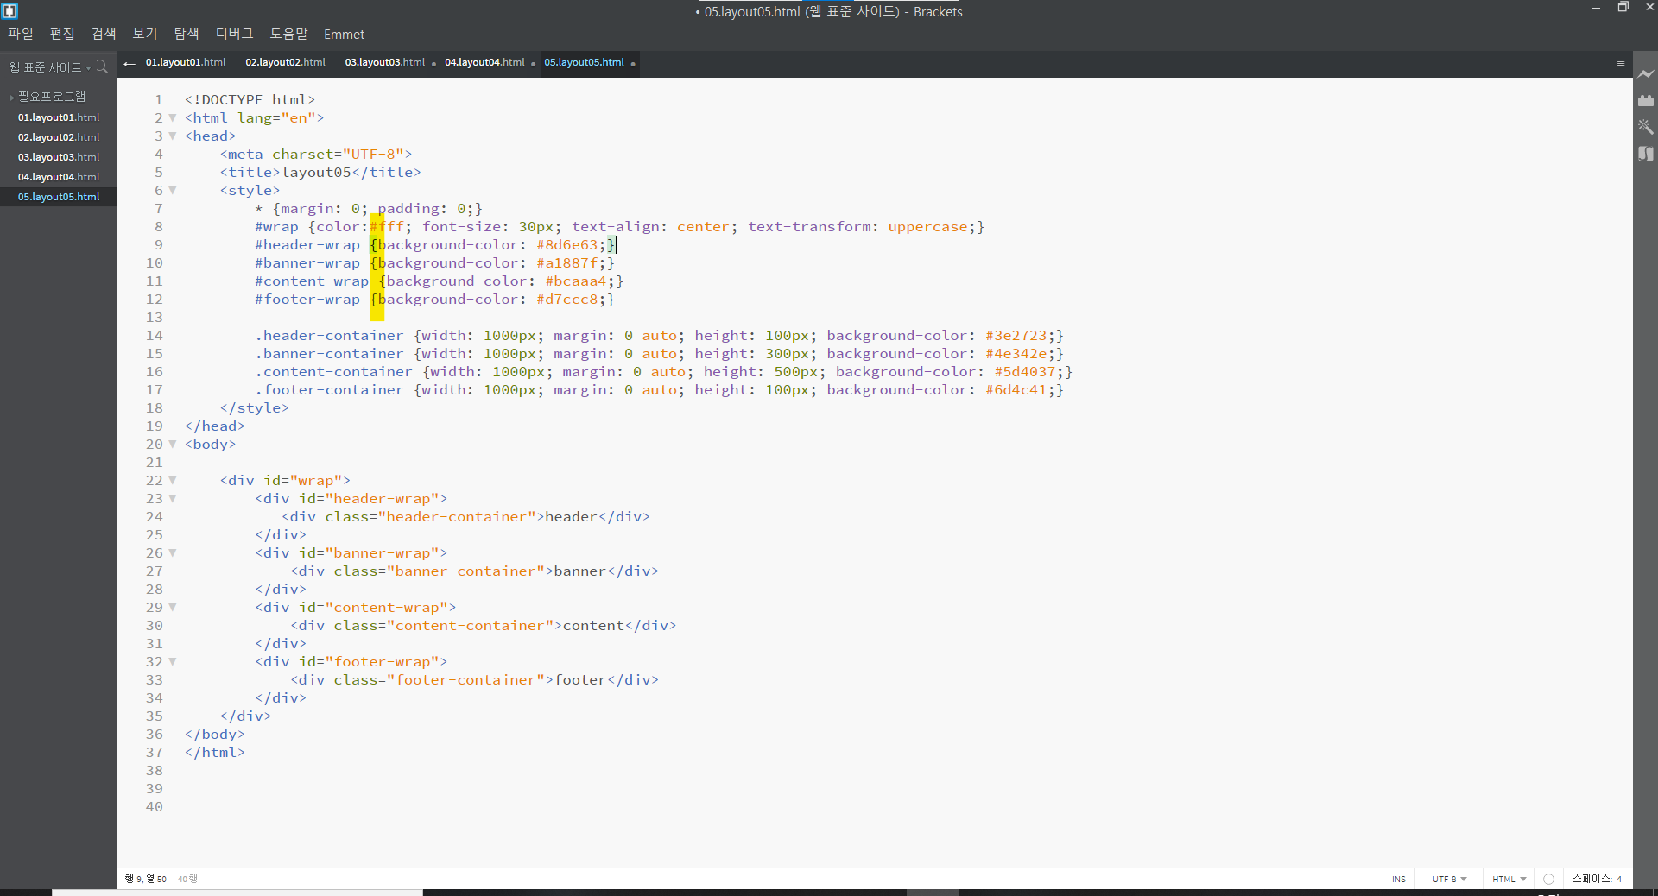Open the Emmet menu
Screen dimensions: 1658x896
[x=344, y=35]
